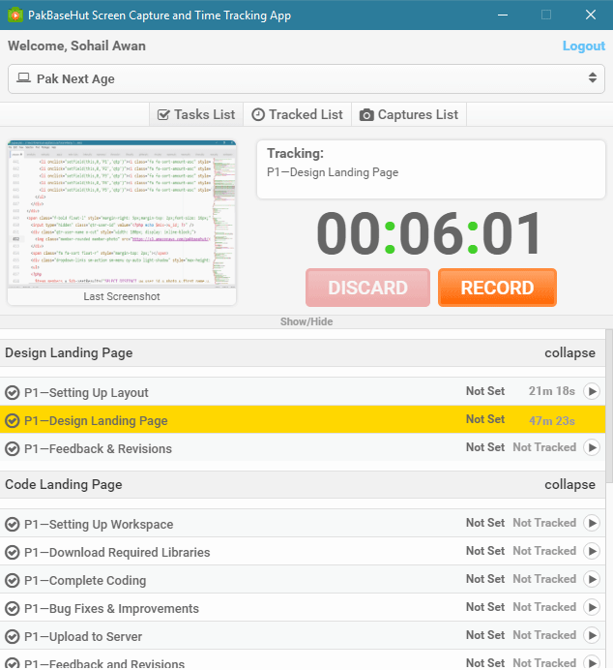Select the P1—Upload to Server task name
613x670 pixels.
[x=83, y=637]
